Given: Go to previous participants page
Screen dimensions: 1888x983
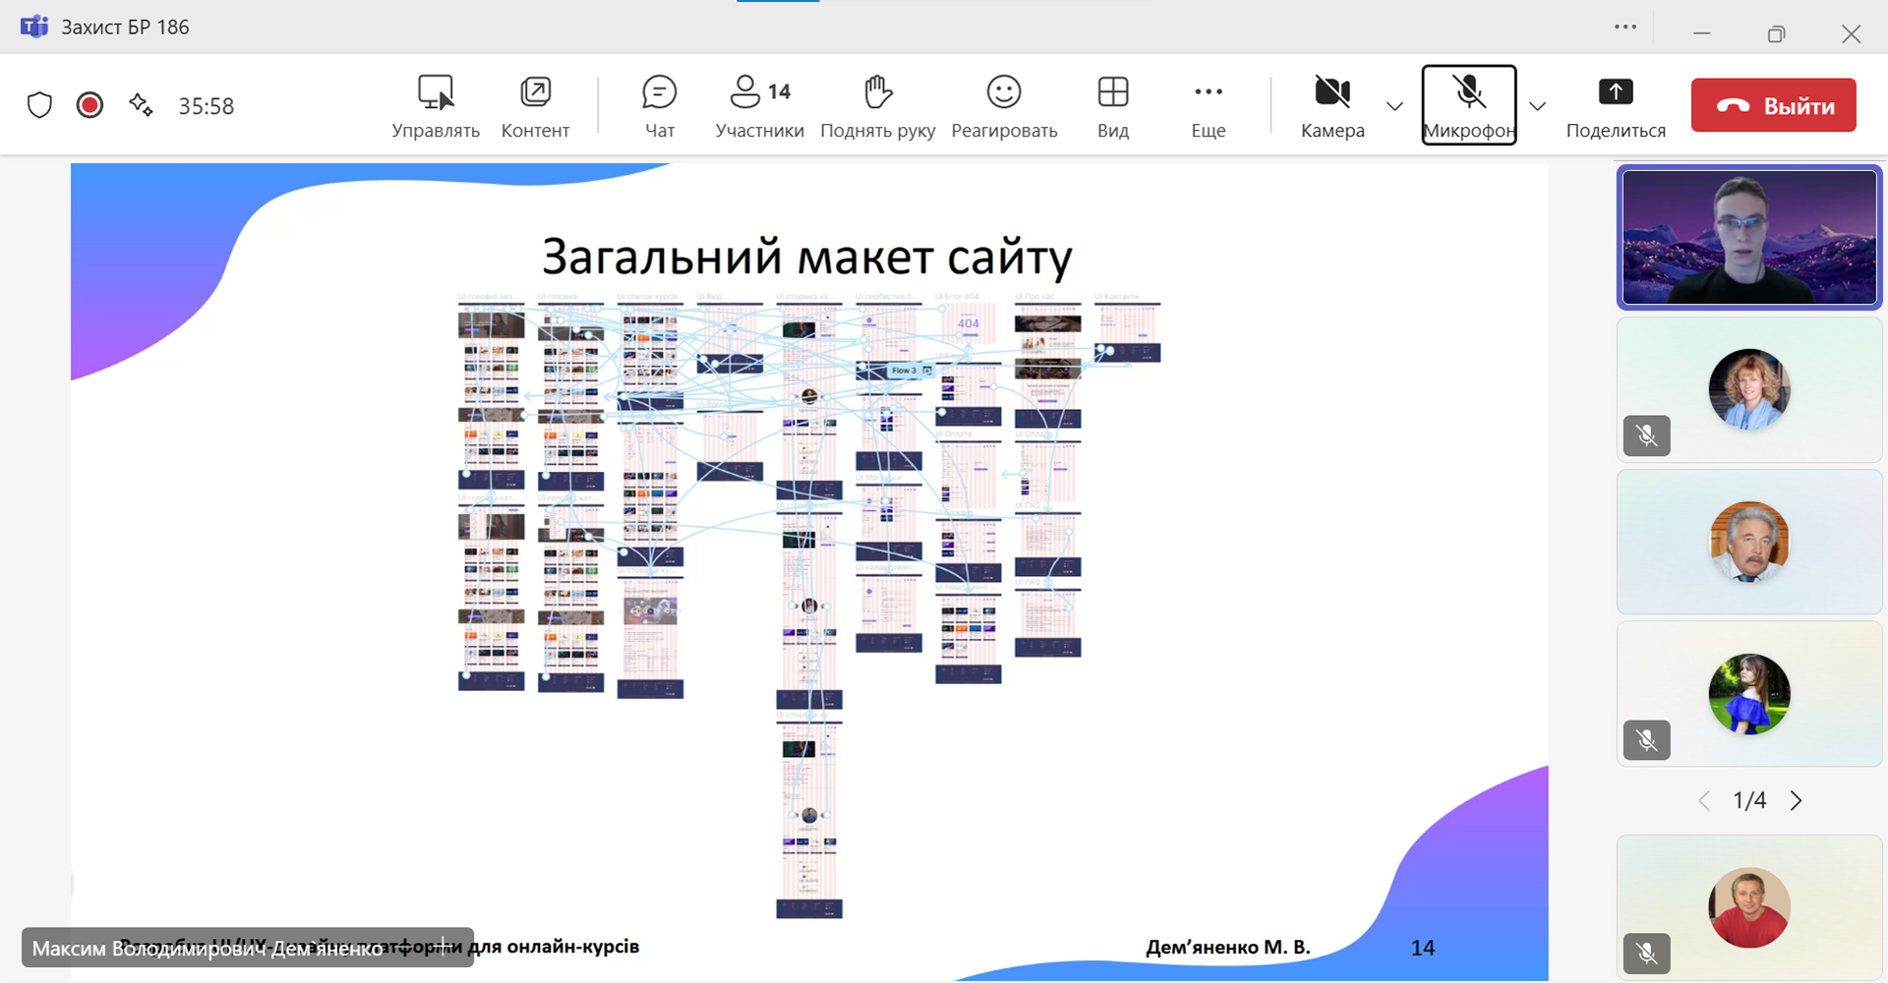Looking at the screenshot, I should 1704,800.
